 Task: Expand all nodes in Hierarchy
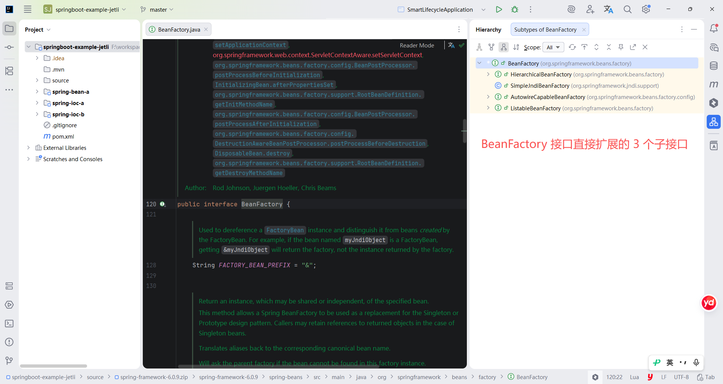point(596,47)
